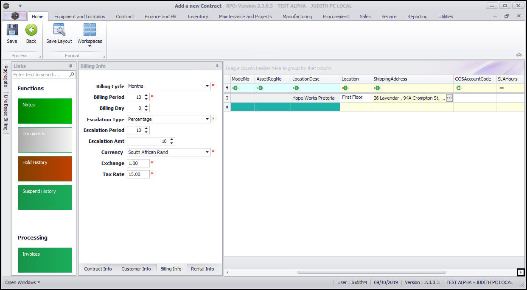Switch to Contract Info tab
The image size is (527, 290).
tap(98, 269)
